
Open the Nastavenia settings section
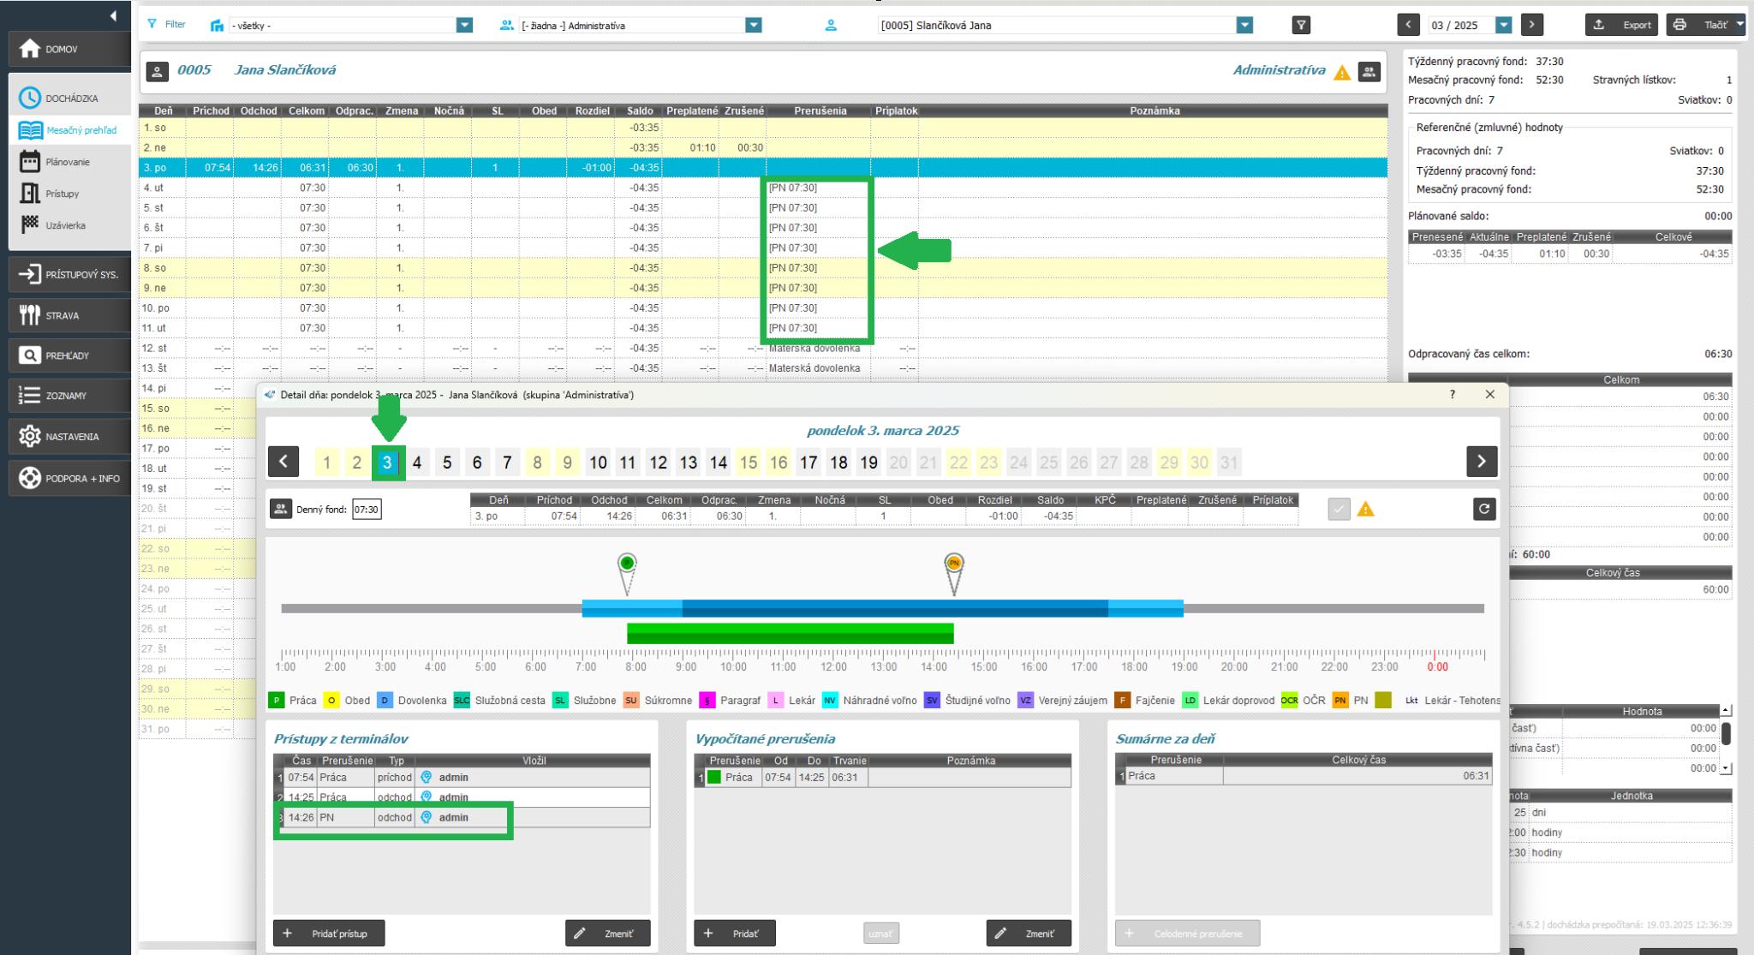pyautogui.click(x=69, y=437)
